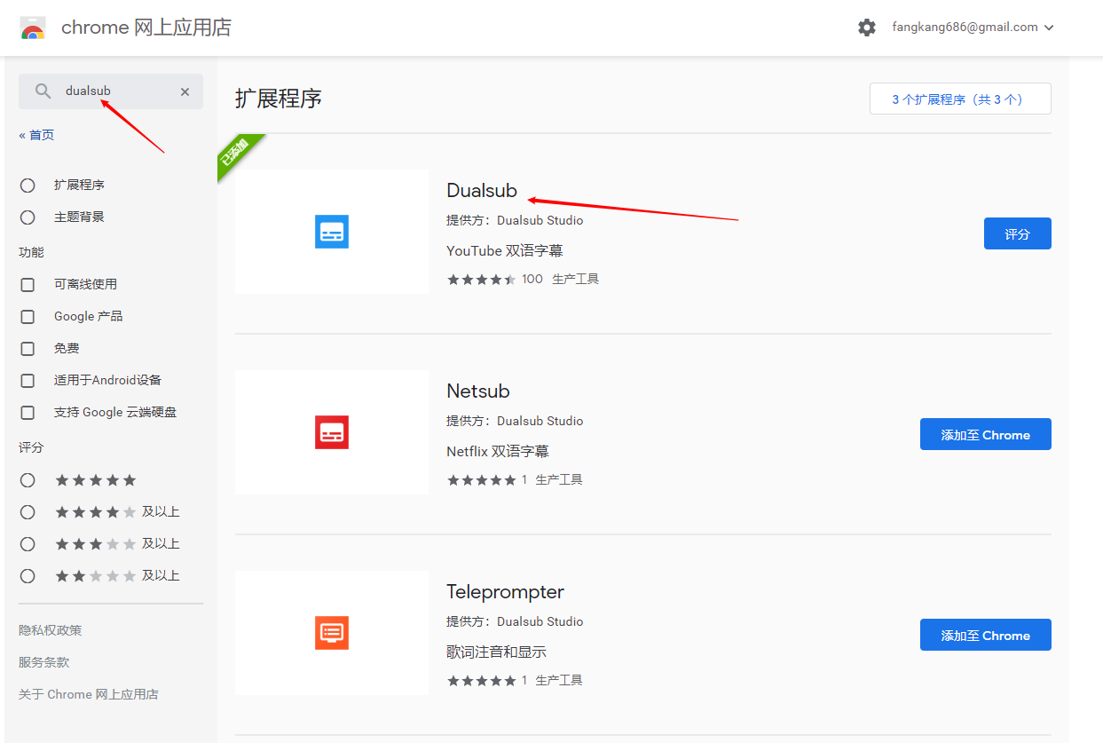Select three stars 及以上 rating filter
This screenshot has height=743, width=1103.
(x=28, y=544)
